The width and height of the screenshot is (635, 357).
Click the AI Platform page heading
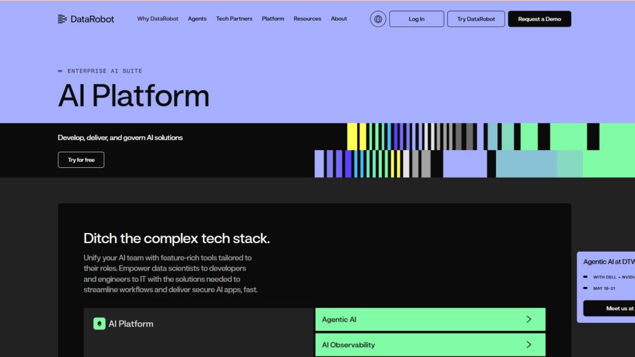click(x=134, y=96)
